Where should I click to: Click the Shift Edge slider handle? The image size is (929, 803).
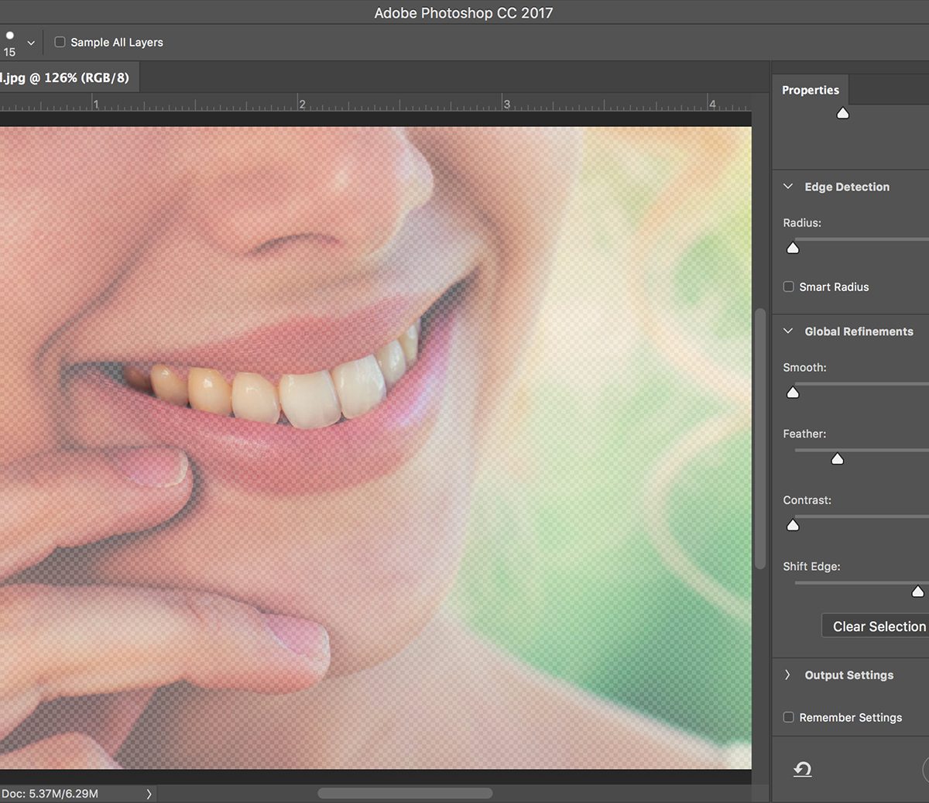pos(917,592)
